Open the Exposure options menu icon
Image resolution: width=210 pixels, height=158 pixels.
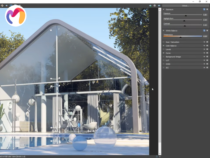(207, 9)
